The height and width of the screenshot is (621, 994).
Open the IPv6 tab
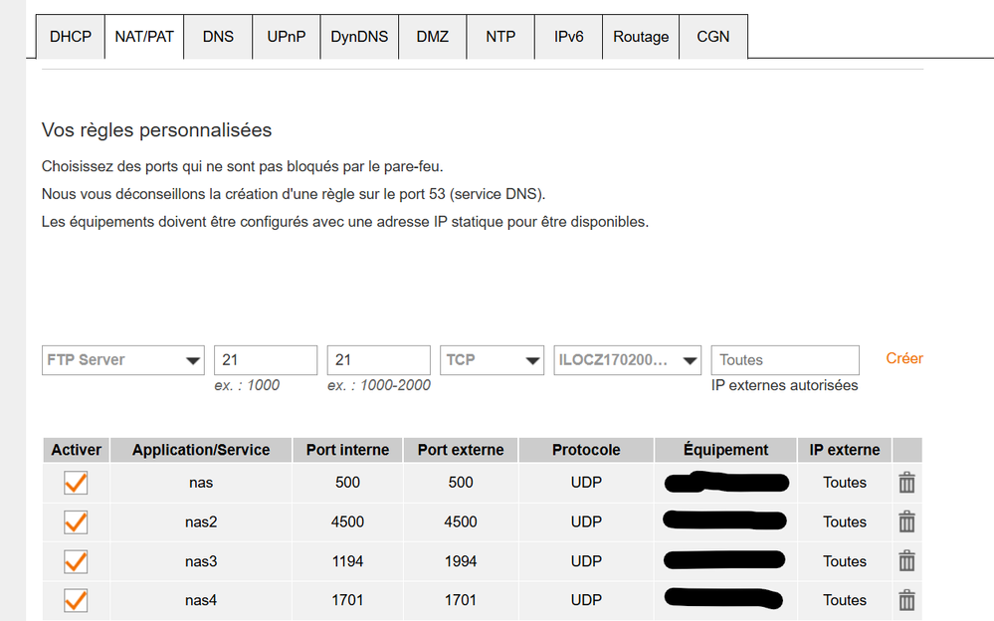coord(568,36)
